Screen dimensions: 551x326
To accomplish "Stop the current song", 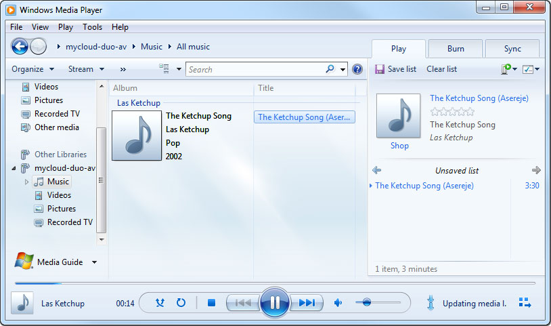I will 211,303.
